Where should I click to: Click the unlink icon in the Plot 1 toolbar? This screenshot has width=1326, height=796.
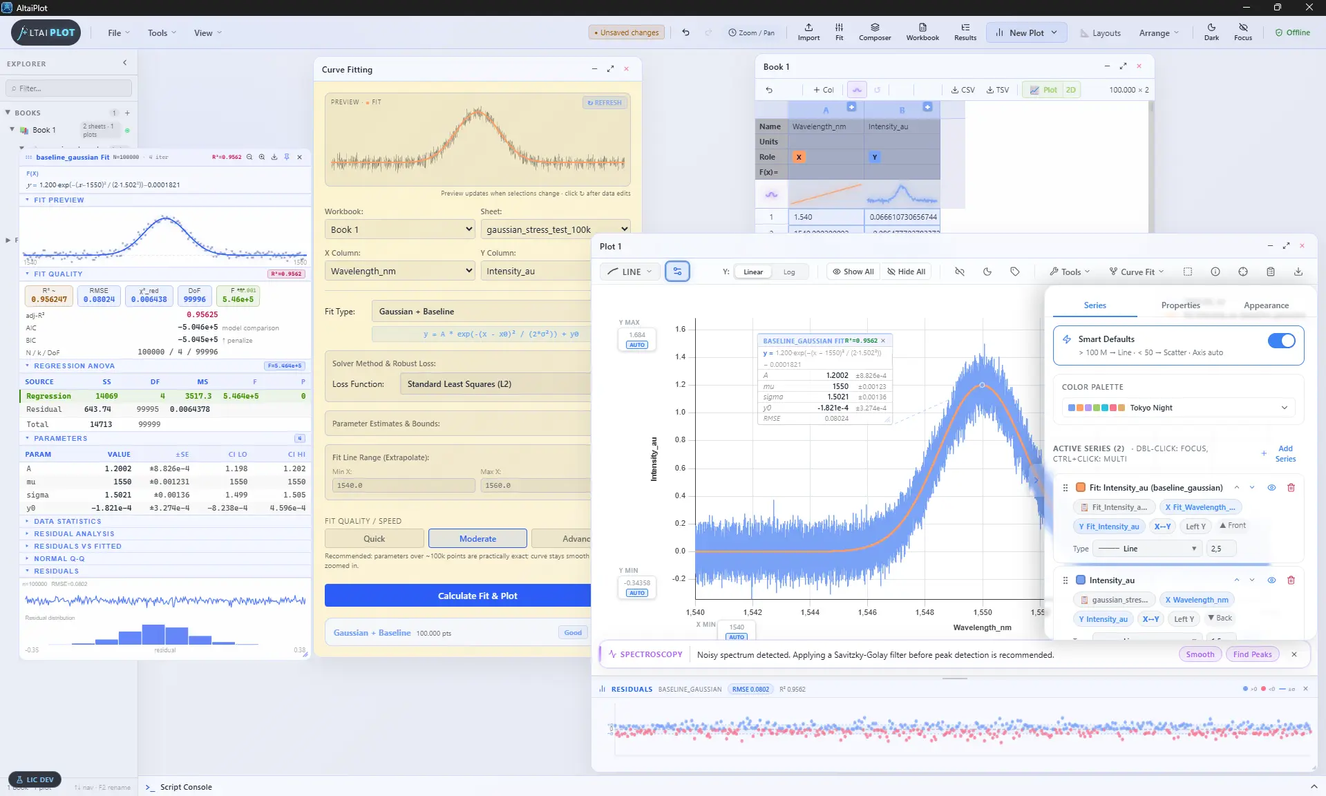(x=960, y=272)
